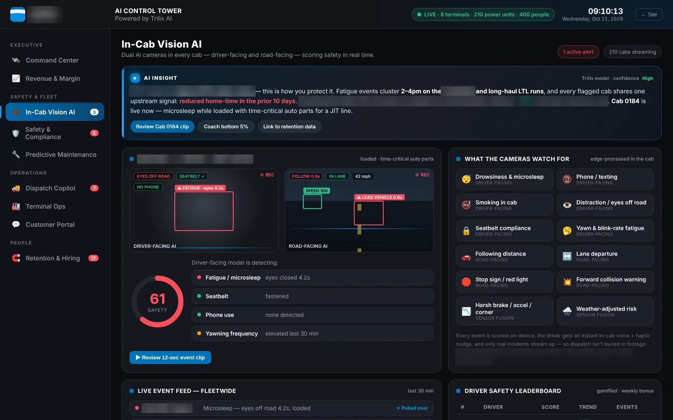Click the Fatigue / microsleep detection row

point(313,278)
